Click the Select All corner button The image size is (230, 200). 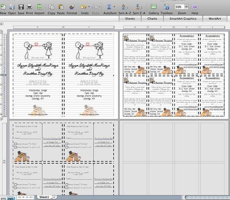pyautogui.click(x=1, y=24)
